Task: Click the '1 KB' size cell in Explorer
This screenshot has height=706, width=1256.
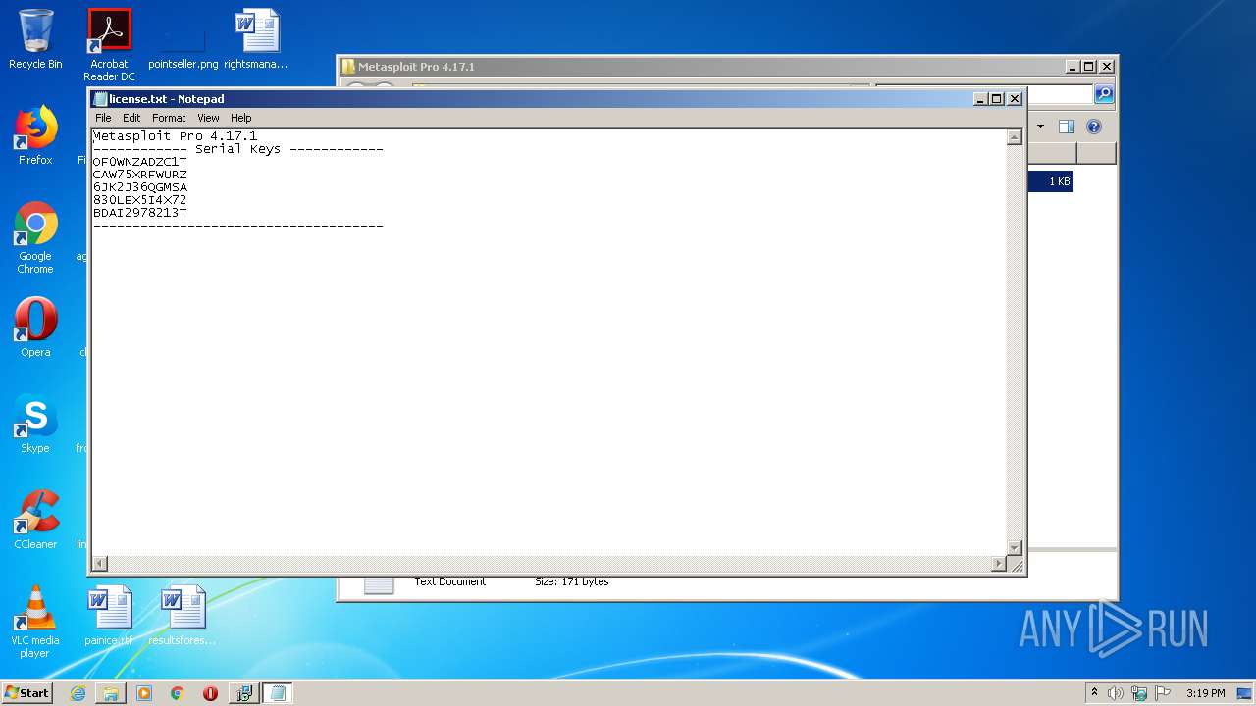Action: click(1059, 181)
